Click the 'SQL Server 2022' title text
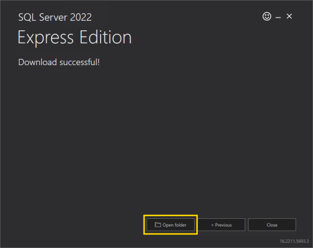This screenshot has width=313, height=248. click(x=55, y=17)
